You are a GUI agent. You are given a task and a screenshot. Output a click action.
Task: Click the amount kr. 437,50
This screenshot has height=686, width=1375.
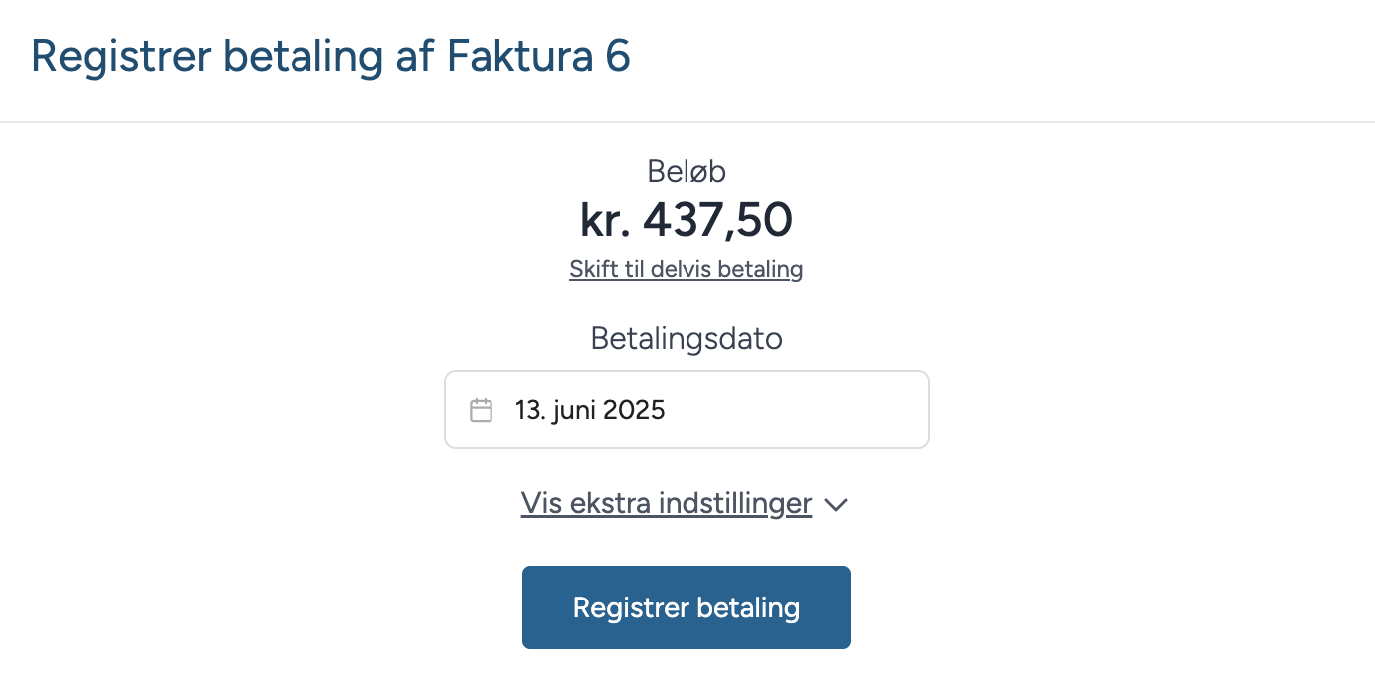686,220
